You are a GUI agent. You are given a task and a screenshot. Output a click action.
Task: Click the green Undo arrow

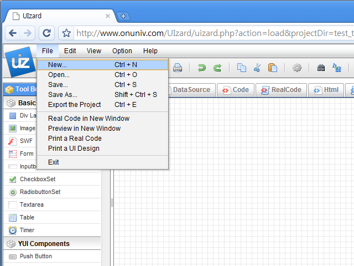tap(202, 68)
